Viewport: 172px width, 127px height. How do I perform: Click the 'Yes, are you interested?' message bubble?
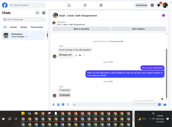pos(152,68)
